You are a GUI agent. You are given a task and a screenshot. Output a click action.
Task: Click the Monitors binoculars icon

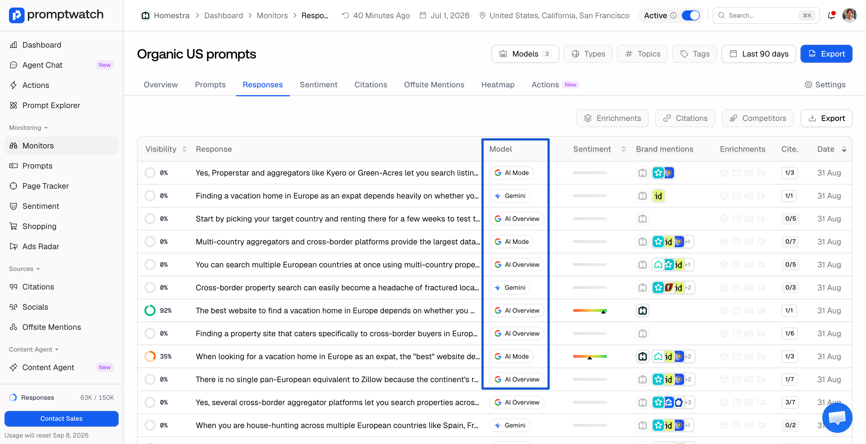(x=13, y=146)
